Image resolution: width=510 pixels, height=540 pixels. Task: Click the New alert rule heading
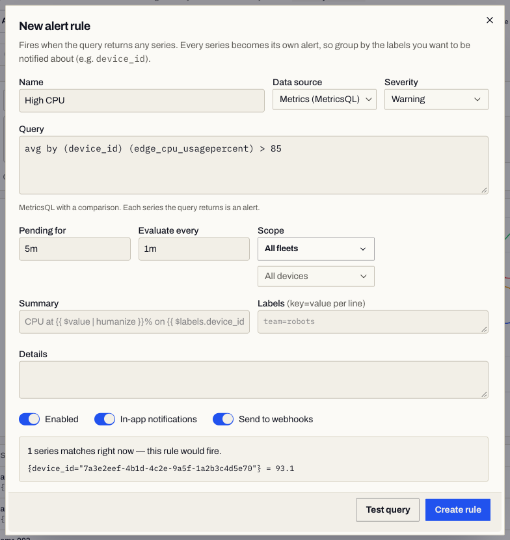(55, 26)
